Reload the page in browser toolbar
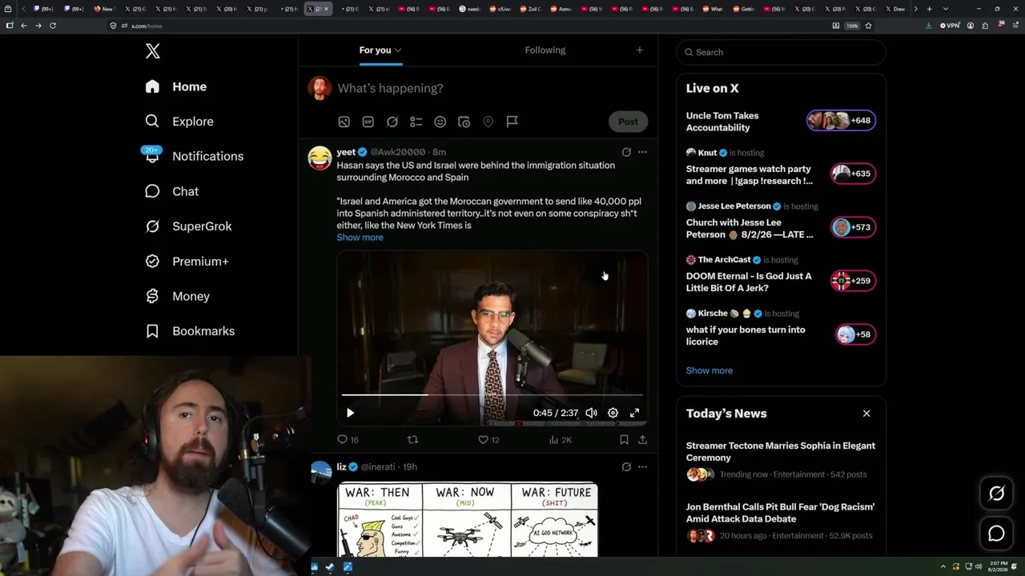Screen dimensions: 1025x576 pyautogui.click(x=53, y=26)
